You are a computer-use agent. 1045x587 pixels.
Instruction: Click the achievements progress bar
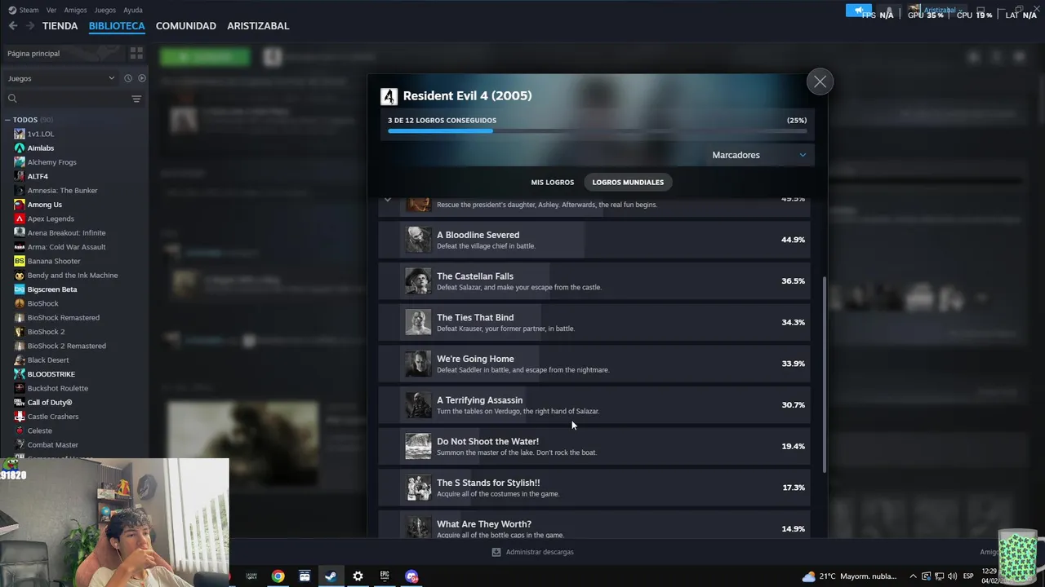pos(597,130)
